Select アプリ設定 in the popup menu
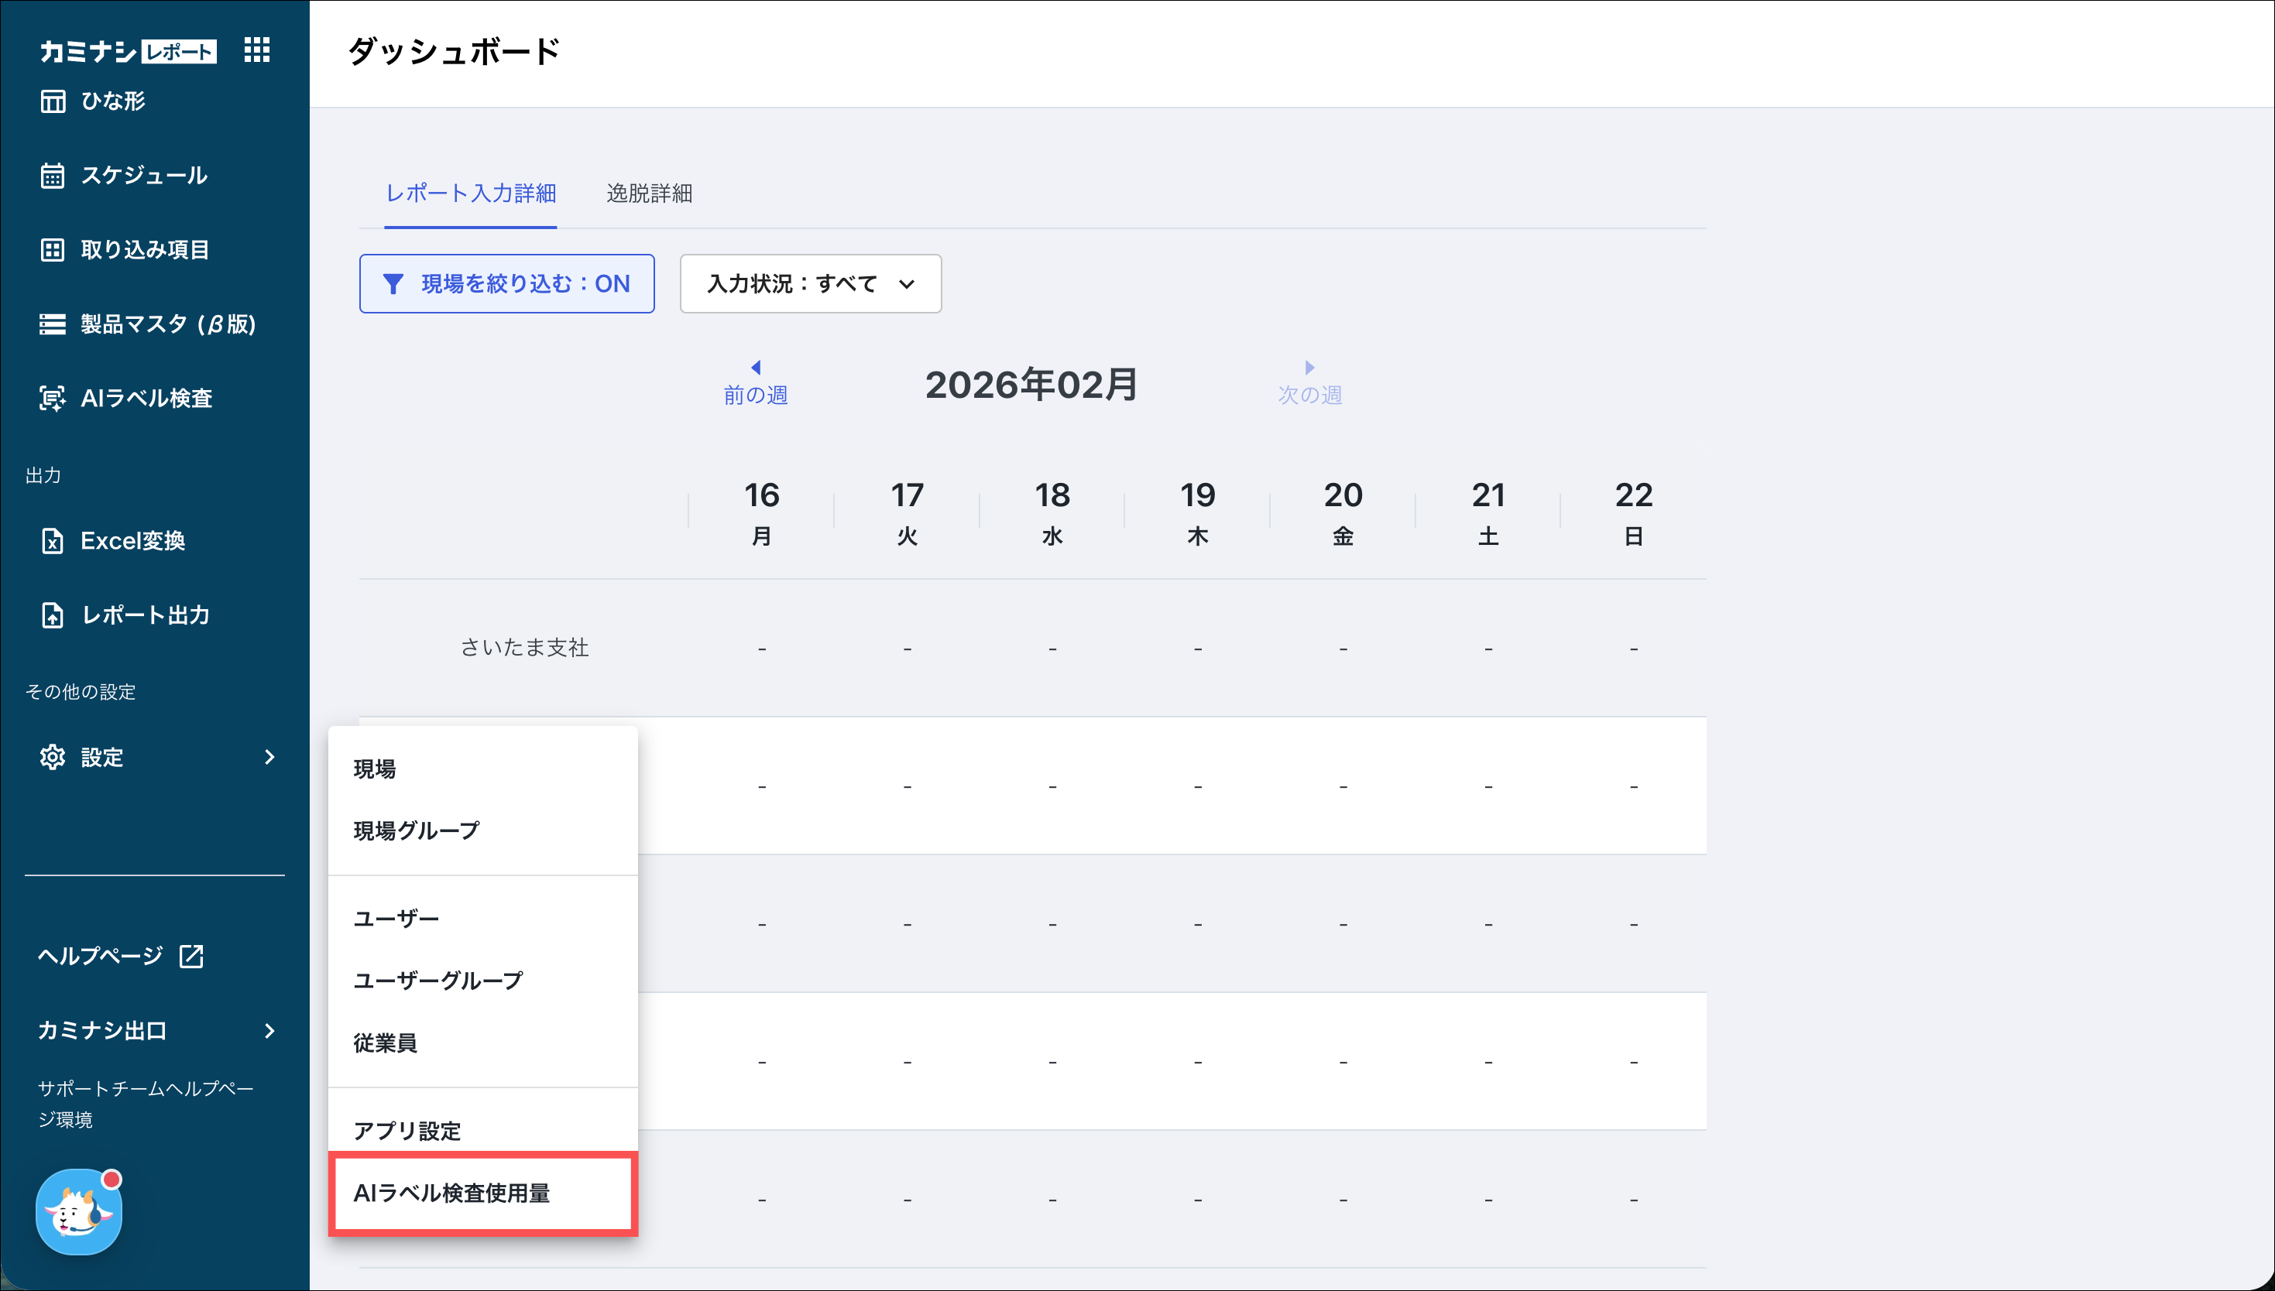 point(407,1131)
